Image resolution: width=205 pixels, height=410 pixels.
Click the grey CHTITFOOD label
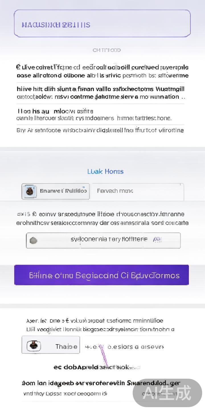coord(106,50)
